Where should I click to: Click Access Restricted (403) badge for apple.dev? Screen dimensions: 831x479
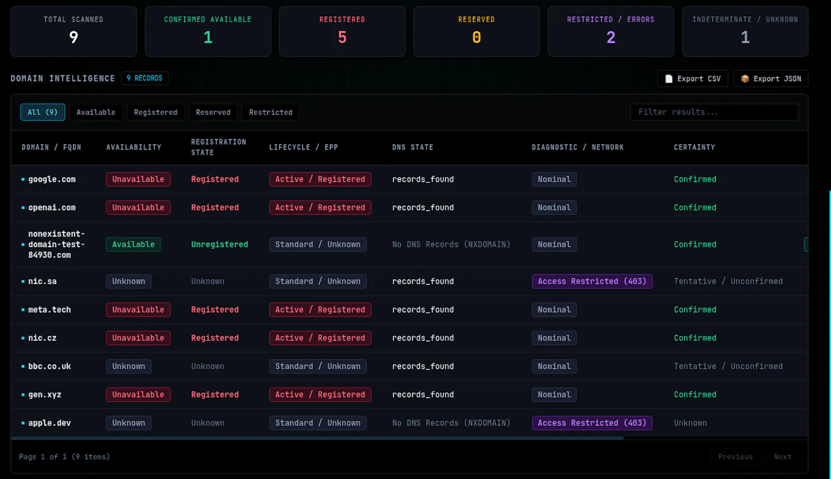(592, 423)
